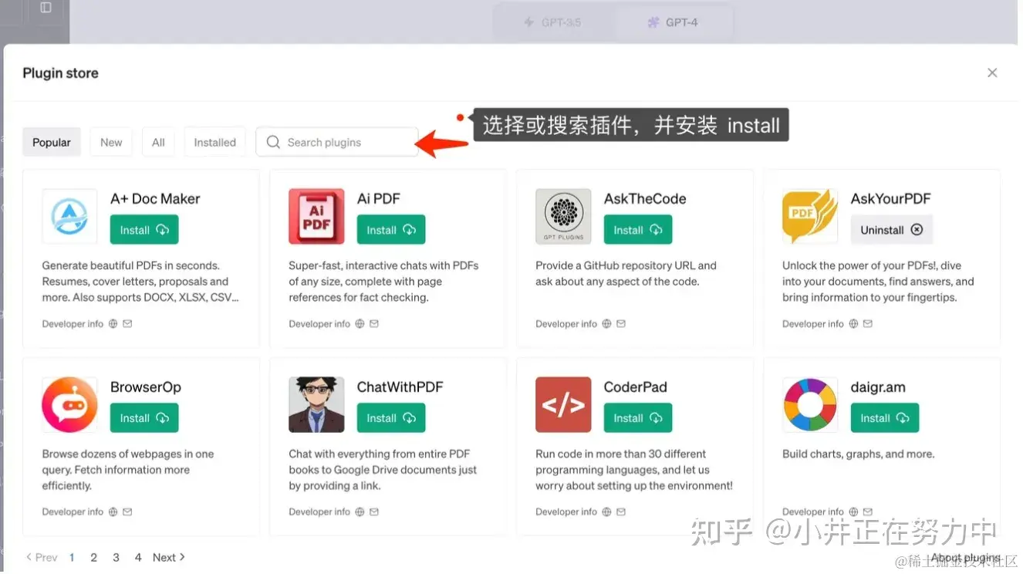Close the Plugin store dialog
Image resolution: width=1023 pixels, height=574 pixels.
pos(992,73)
